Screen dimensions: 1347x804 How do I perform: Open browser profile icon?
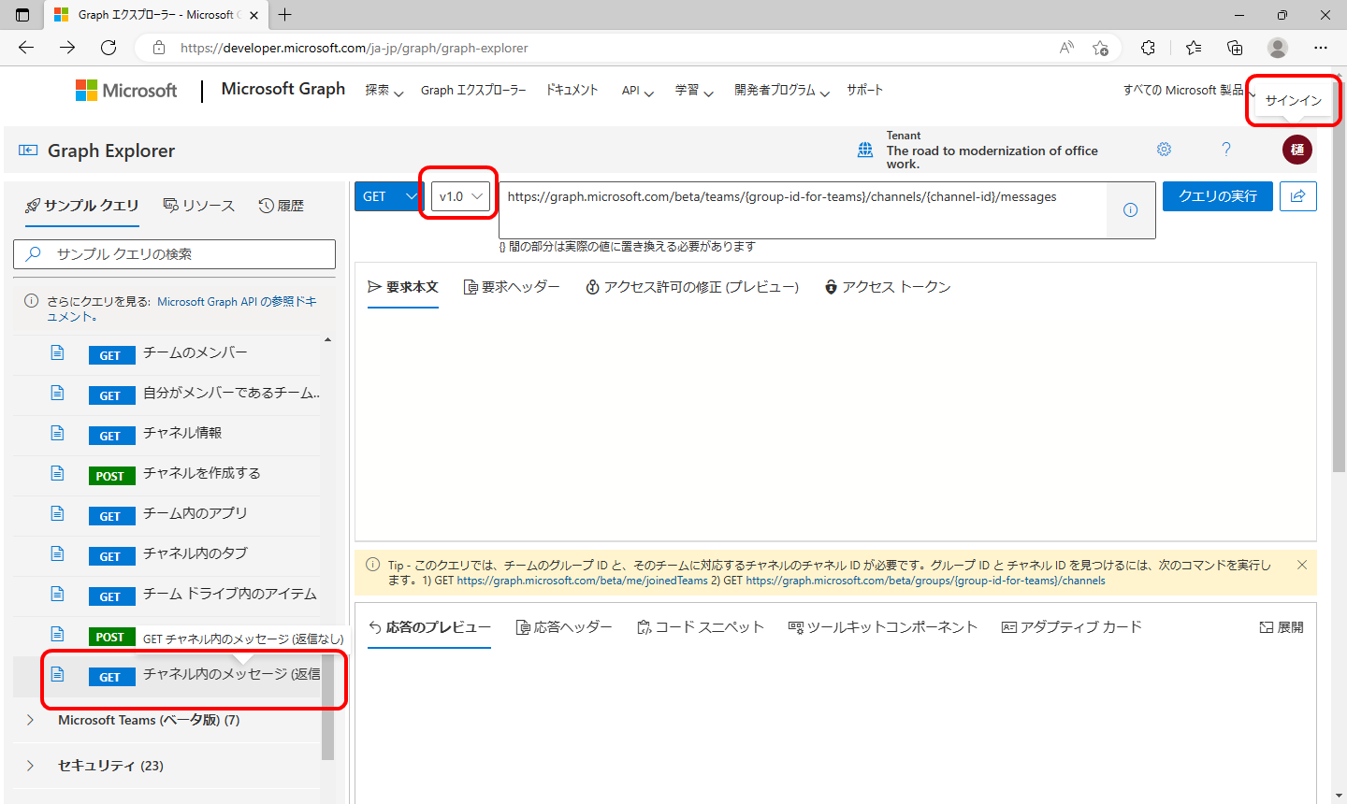(x=1278, y=48)
